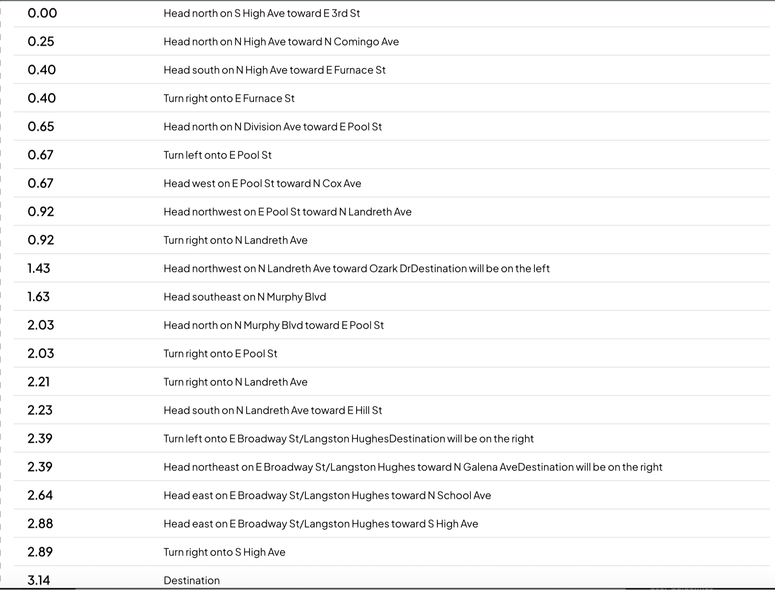Screen dimensions: 775x590
Task: Select the final 'Destination' row
Action: pyautogui.click(x=391, y=578)
